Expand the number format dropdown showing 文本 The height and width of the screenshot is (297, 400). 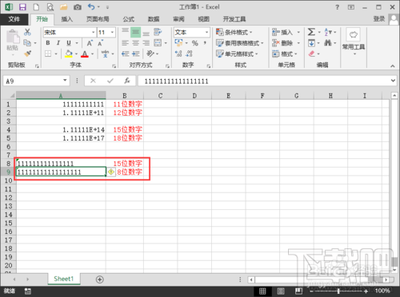point(206,33)
